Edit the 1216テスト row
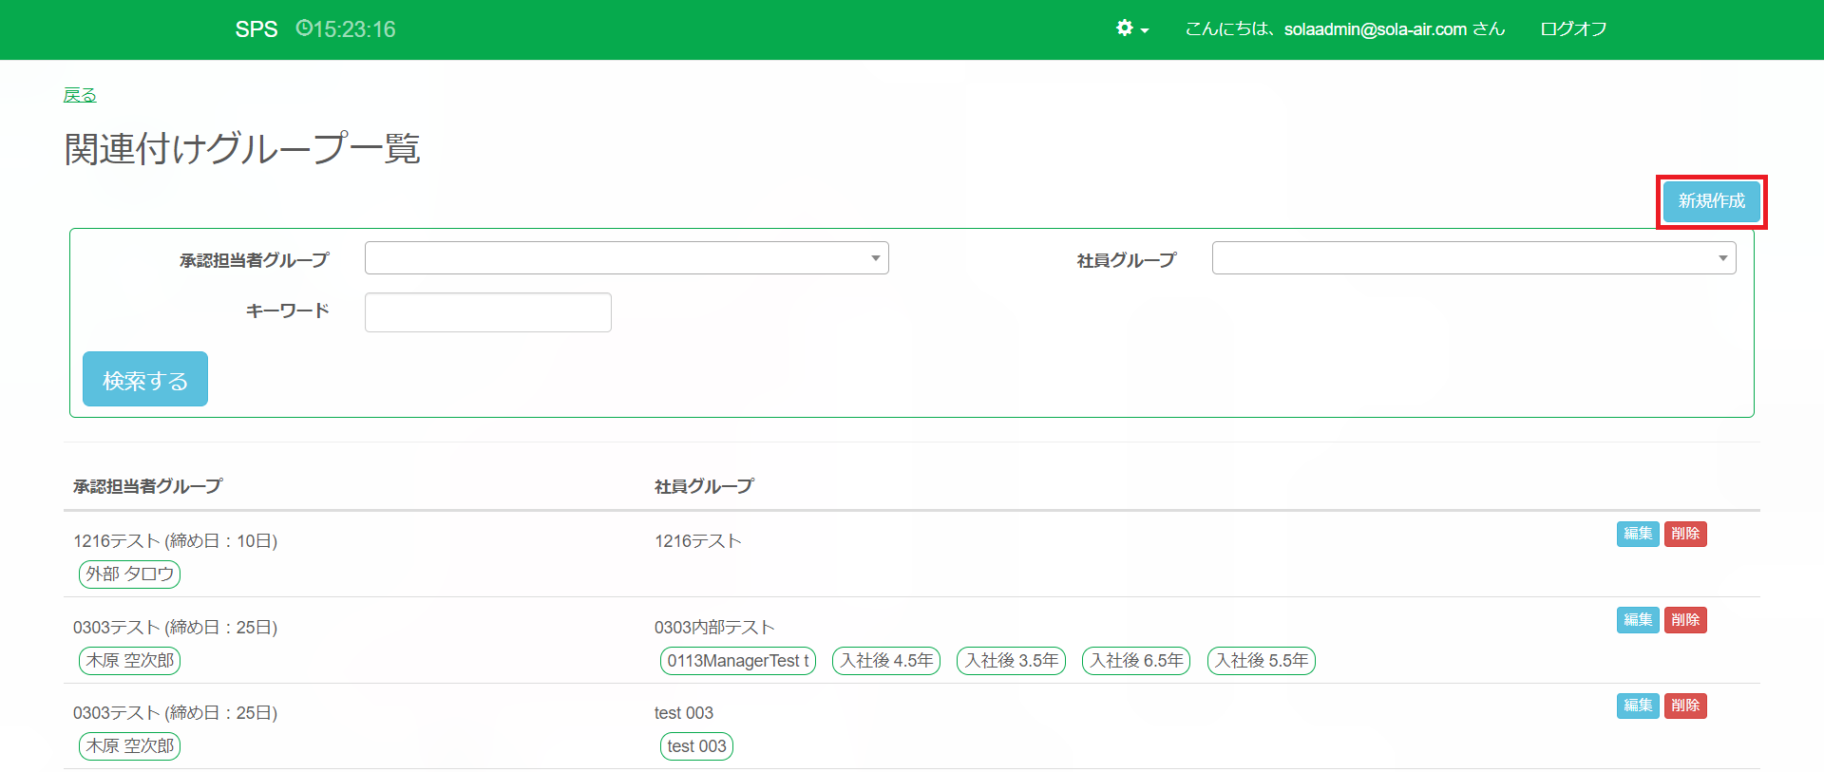 pos(1637,534)
